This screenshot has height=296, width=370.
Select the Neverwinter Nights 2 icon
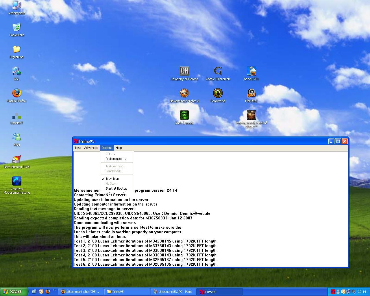click(x=184, y=96)
